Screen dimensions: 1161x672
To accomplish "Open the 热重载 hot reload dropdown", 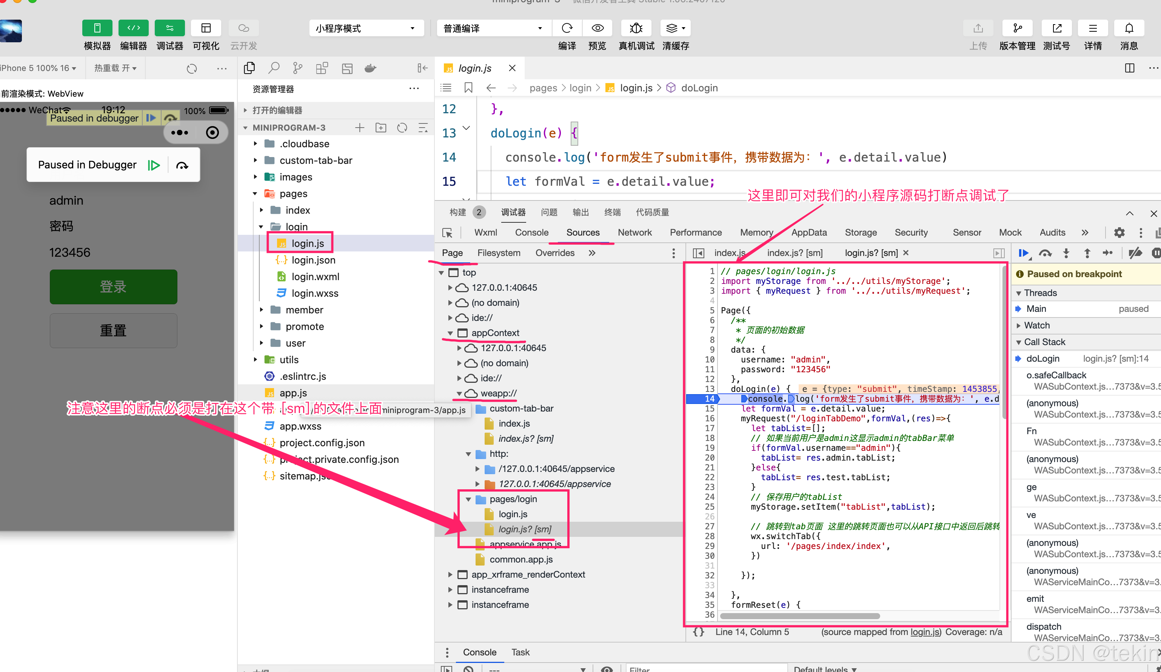I will (x=115, y=68).
